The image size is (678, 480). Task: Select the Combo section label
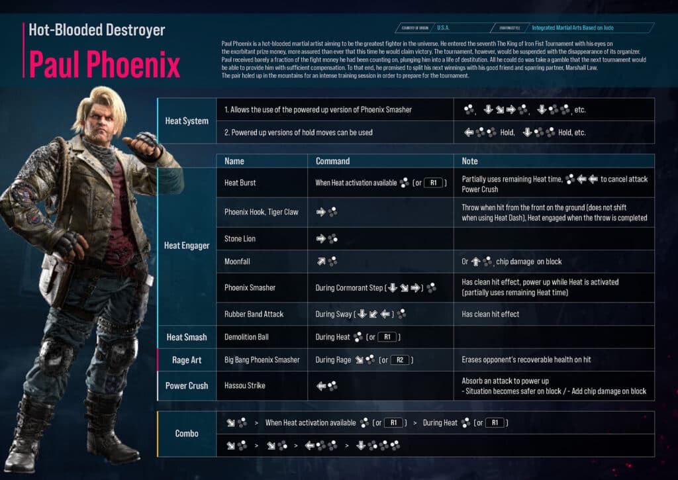(x=187, y=434)
